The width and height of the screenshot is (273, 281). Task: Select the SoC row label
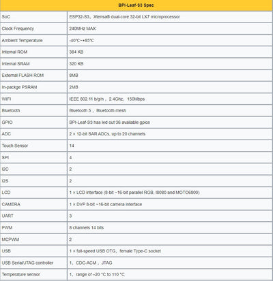pos(33,17)
